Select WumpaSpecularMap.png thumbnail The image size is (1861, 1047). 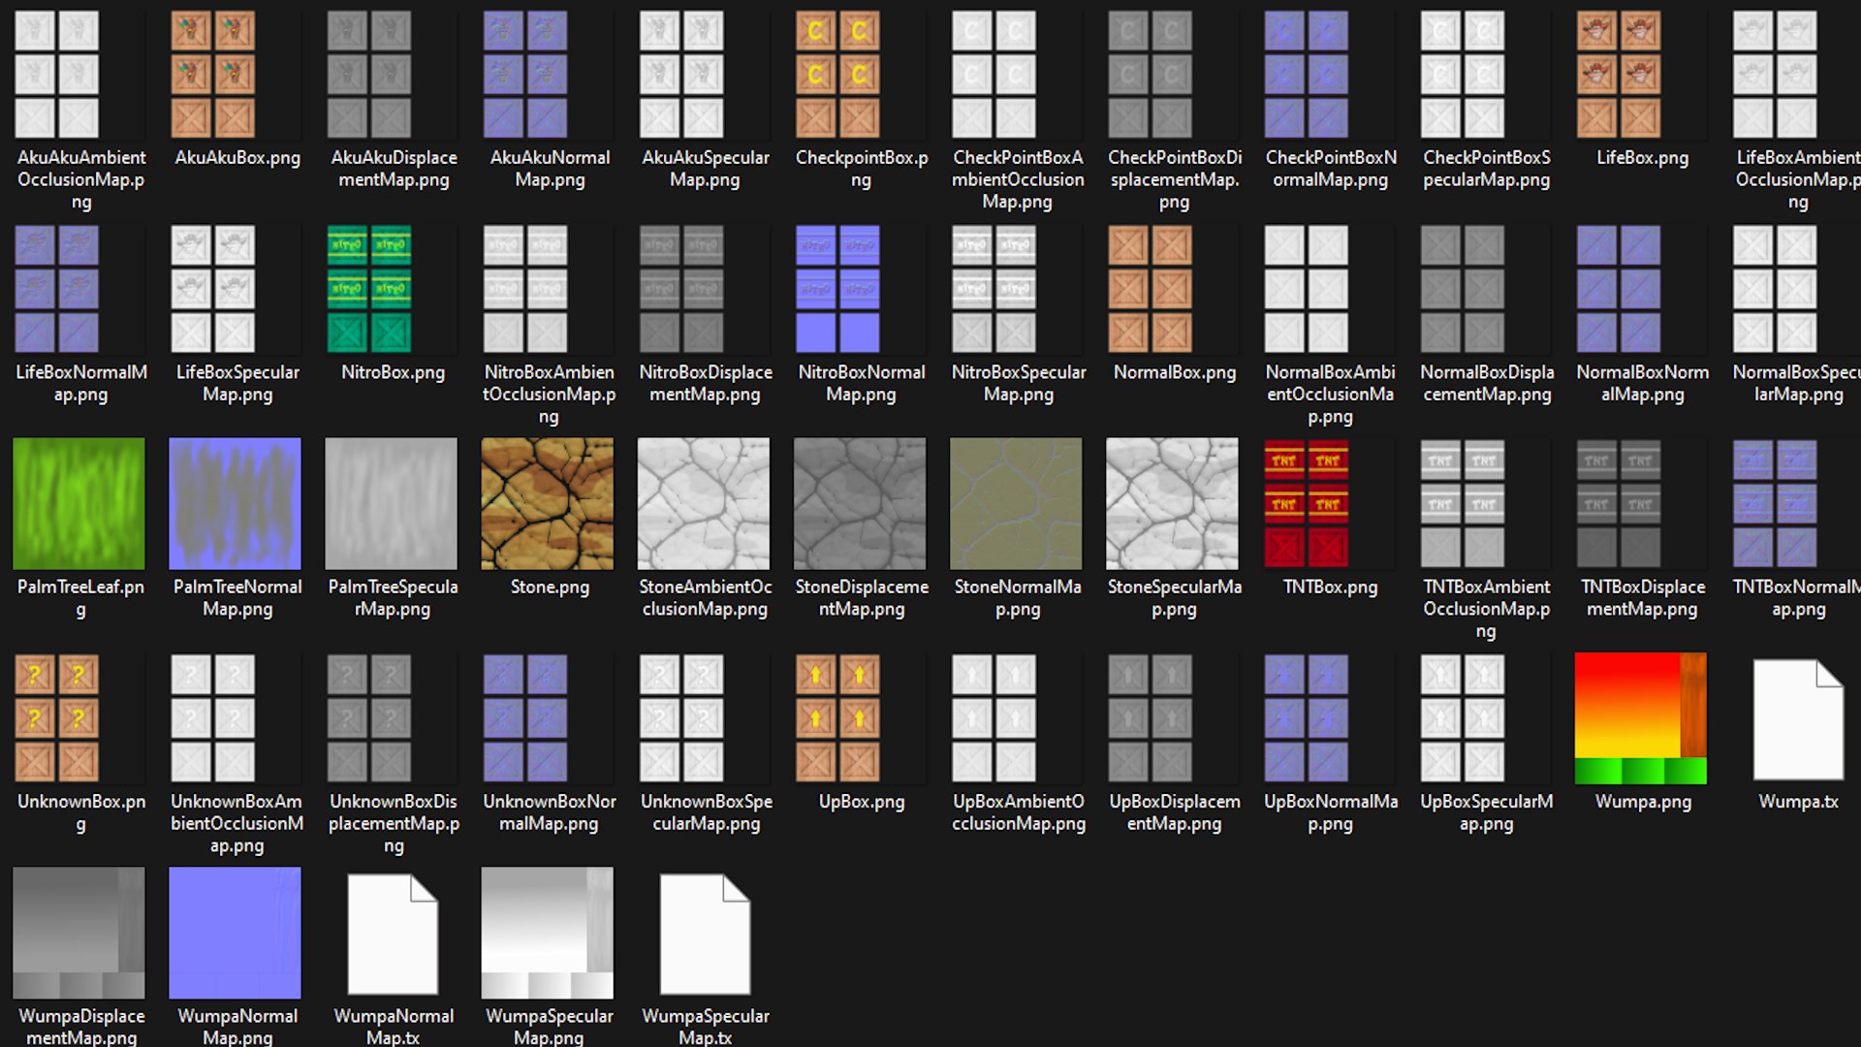point(548,933)
